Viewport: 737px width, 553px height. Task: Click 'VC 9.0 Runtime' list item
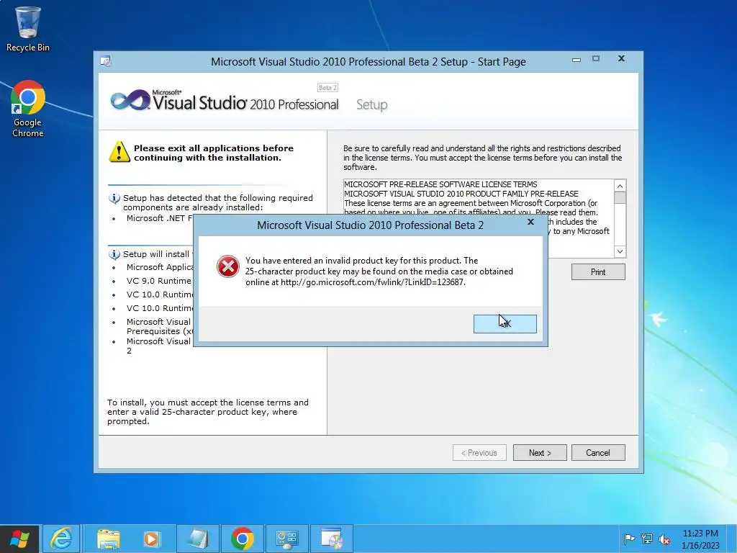pyautogui.click(x=159, y=281)
